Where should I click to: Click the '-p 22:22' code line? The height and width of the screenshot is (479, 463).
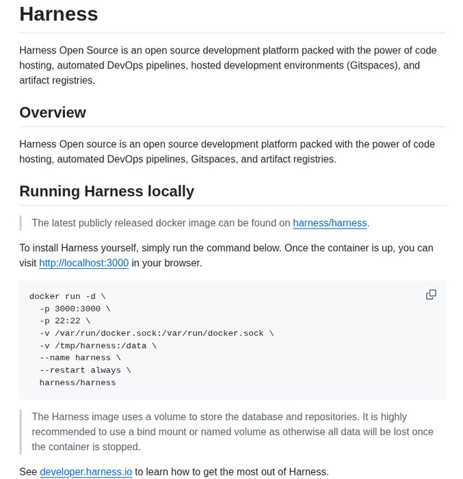coord(64,321)
